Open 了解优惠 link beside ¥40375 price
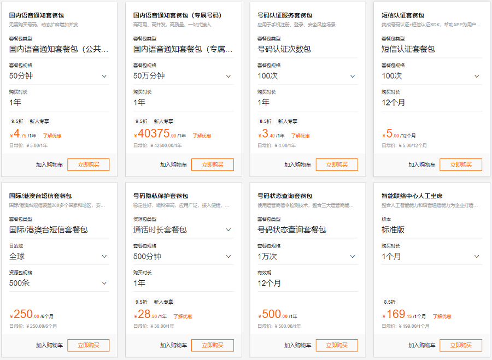The height and width of the screenshot is (360, 492). [202, 136]
